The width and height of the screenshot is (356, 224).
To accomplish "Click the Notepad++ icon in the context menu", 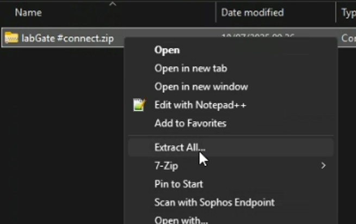I will pyautogui.click(x=139, y=105).
